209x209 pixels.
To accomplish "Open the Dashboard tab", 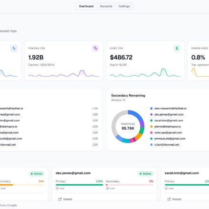I will click(x=86, y=6).
